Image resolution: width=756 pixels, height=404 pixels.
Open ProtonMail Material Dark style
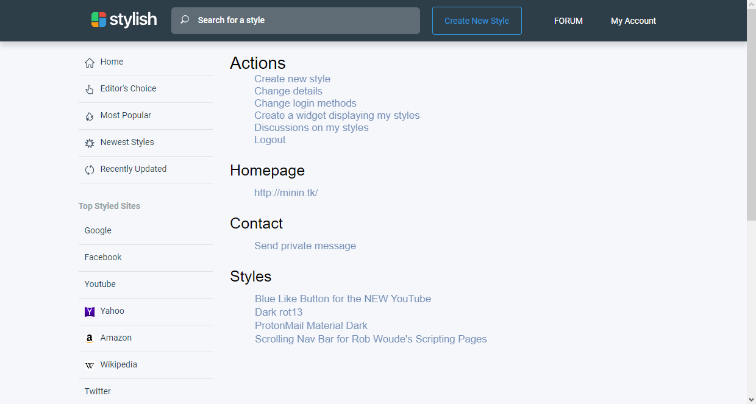click(x=311, y=325)
